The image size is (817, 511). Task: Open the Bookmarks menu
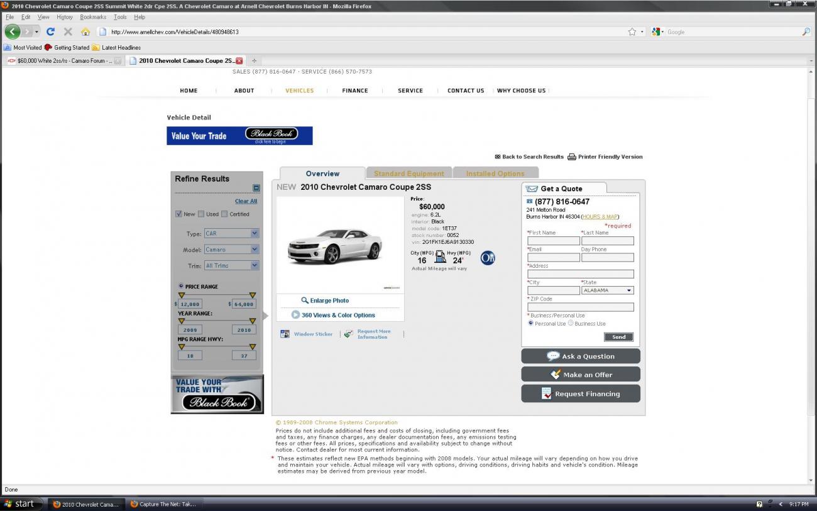pos(93,17)
